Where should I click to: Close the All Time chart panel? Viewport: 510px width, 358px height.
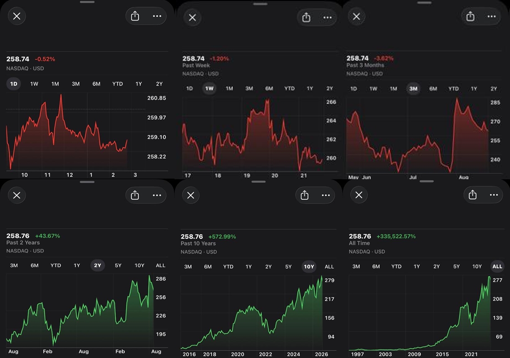(x=359, y=195)
